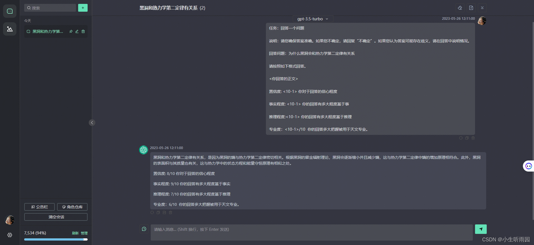This screenshot has height=245, width=534.
Task: Click the history clock icon beside input
Action: [144, 229]
